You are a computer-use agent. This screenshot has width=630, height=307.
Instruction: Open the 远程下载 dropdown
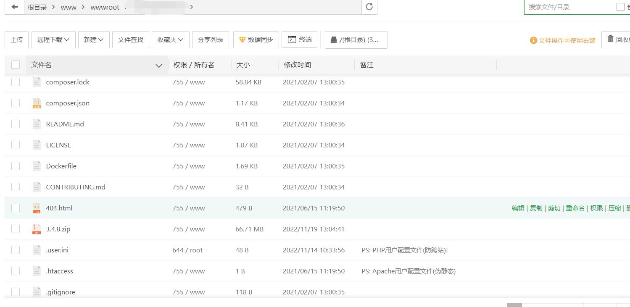(x=53, y=39)
